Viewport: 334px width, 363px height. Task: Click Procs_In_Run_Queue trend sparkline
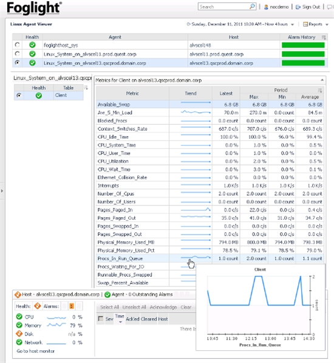(196, 257)
